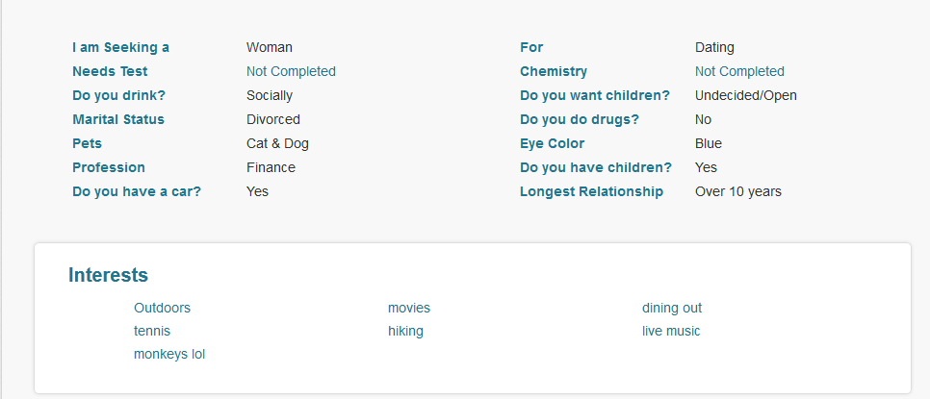Open the Needs Test 'Not Completed' link

tap(291, 71)
